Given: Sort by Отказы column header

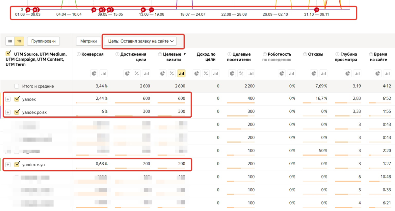Looking at the screenshot, I should [316, 54].
